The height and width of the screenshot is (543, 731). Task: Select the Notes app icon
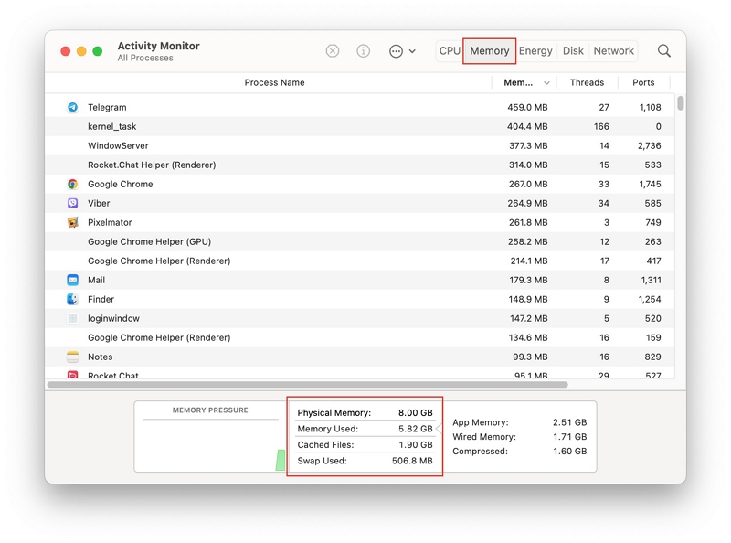(72, 357)
